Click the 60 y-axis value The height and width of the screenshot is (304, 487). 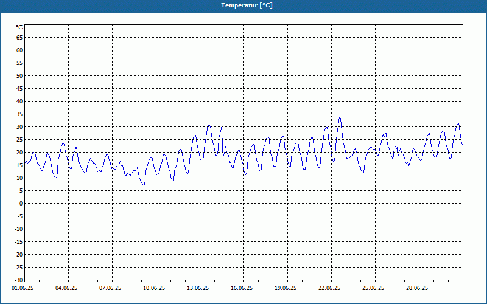(19, 50)
